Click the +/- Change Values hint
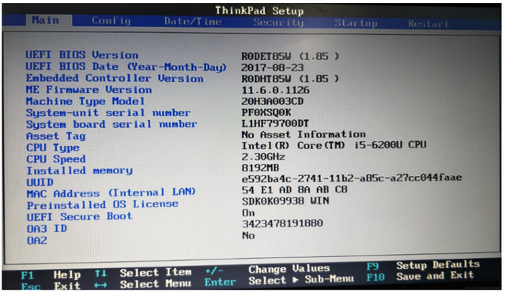Image resolution: width=506 pixels, height=295 pixels. click(x=267, y=270)
